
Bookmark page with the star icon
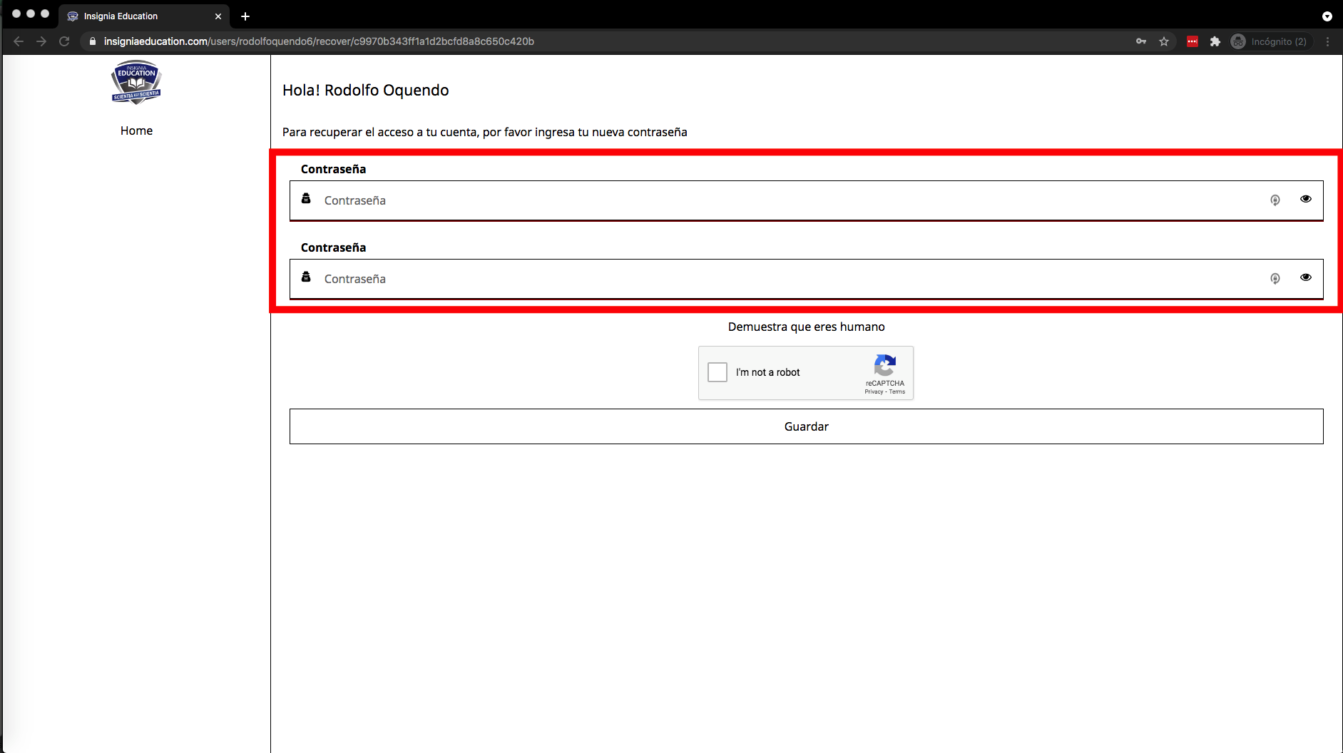1164,41
